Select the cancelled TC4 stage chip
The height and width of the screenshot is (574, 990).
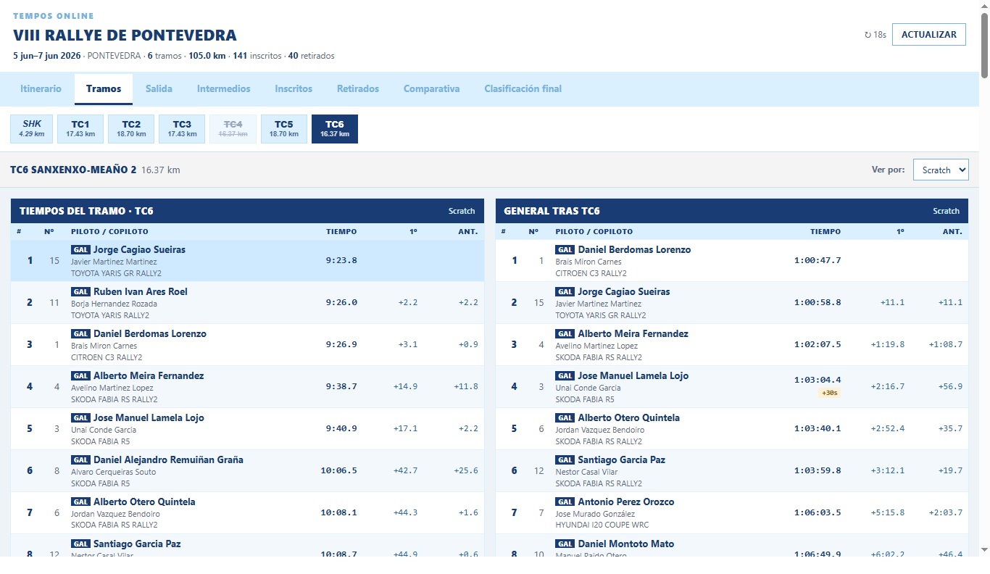tap(233, 129)
